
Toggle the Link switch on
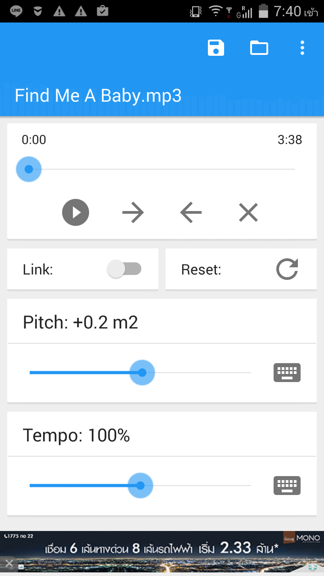point(124,269)
